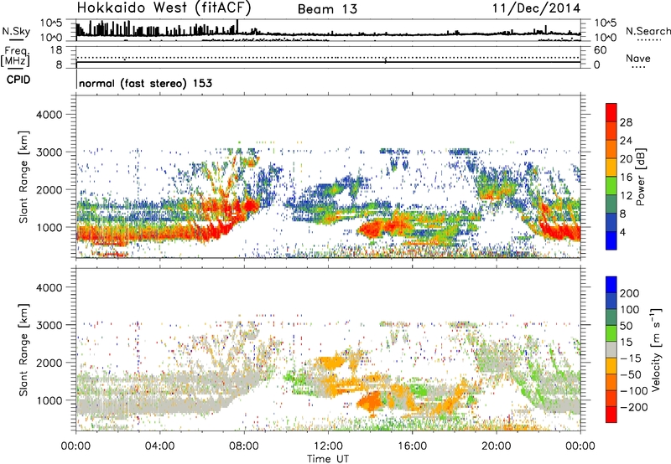
Task: Select the 'CPID' row label
Action: 18,80
